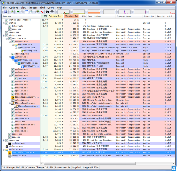Click the Refresh Now toolbar icon
177x171 pixels.
tap(12, 12)
